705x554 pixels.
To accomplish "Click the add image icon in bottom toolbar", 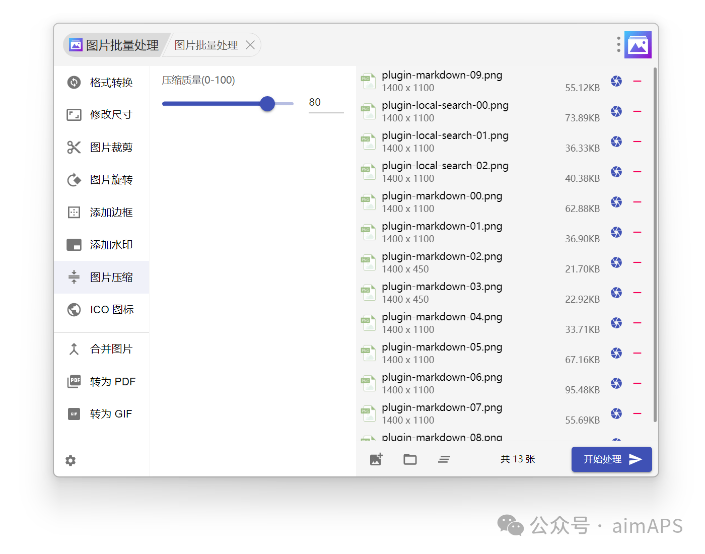I will click(x=376, y=459).
